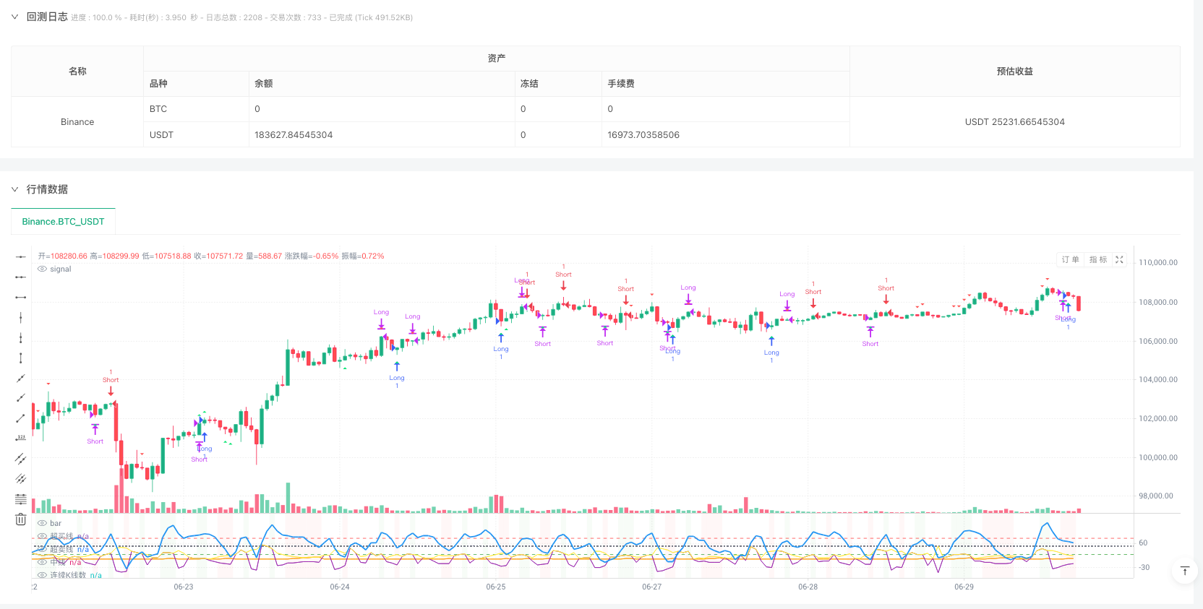Select the Fibonacci retracement lines tool
The image size is (1203, 609).
pos(21,499)
